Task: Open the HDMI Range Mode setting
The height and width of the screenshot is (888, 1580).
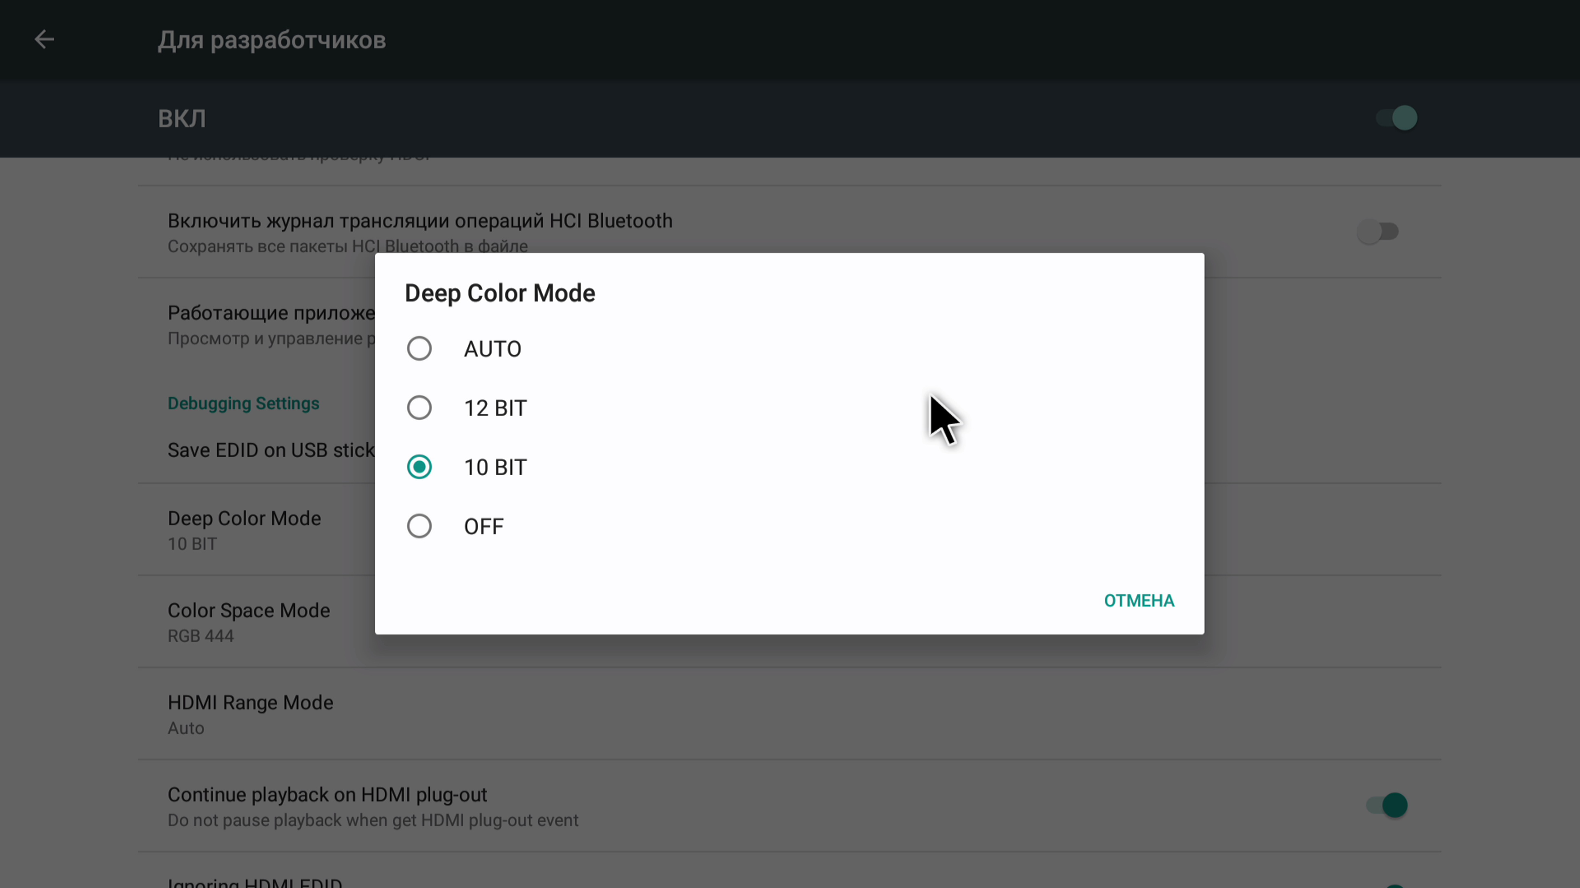Action: coord(250,713)
